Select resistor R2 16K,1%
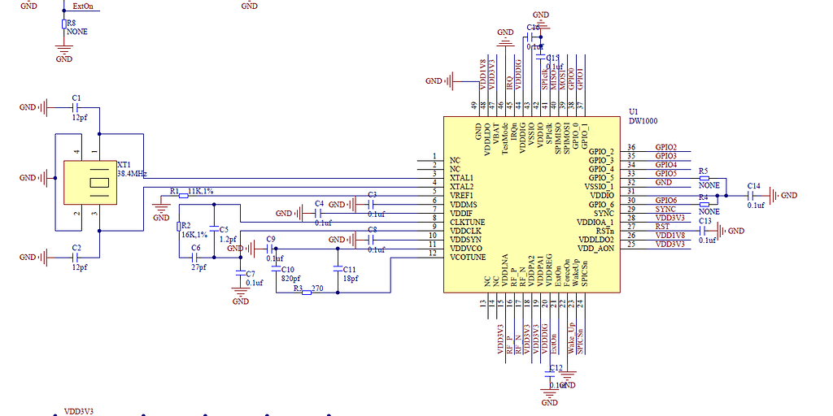This screenshot has height=416, width=833. 178,227
